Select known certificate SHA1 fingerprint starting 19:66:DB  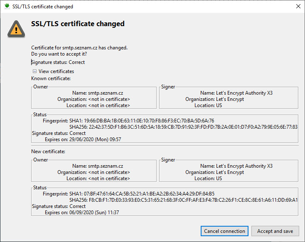(142, 121)
